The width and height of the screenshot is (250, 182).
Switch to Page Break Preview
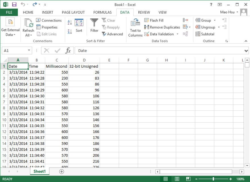click(x=188, y=179)
